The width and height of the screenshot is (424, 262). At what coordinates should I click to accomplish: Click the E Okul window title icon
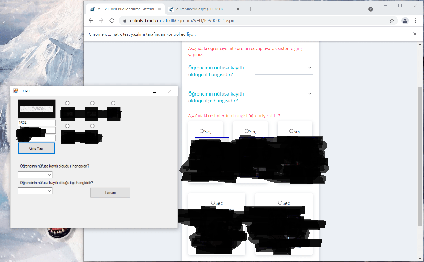click(x=16, y=91)
